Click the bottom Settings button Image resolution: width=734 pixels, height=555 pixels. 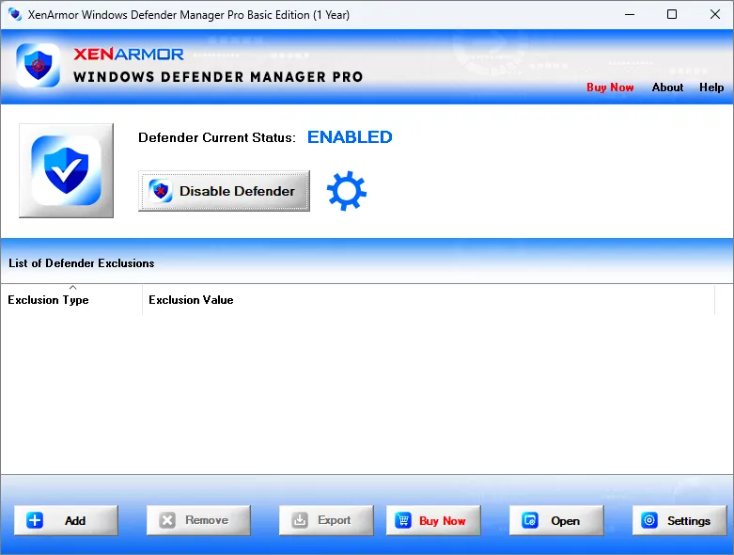[679, 520]
